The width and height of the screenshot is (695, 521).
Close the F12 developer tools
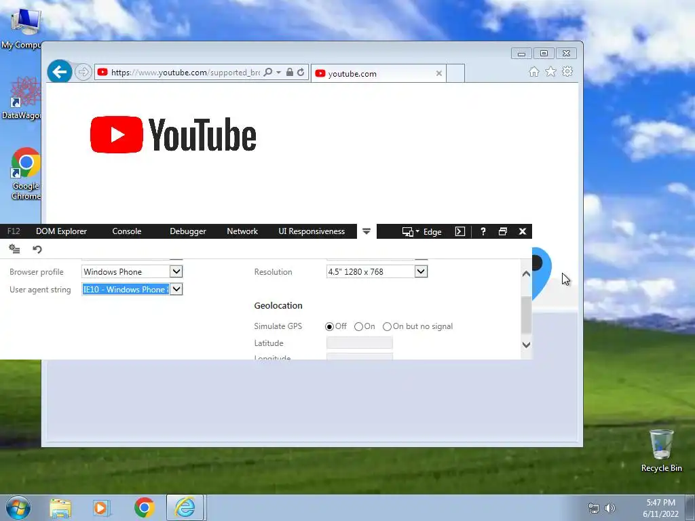pyautogui.click(x=523, y=231)
